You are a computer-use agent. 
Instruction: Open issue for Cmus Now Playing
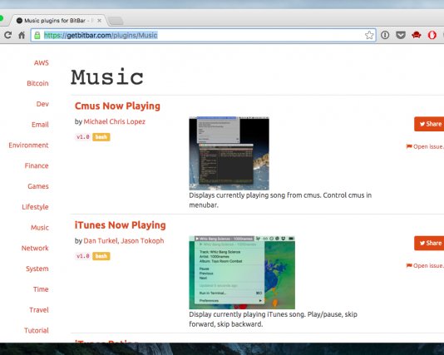pos(425,146)
